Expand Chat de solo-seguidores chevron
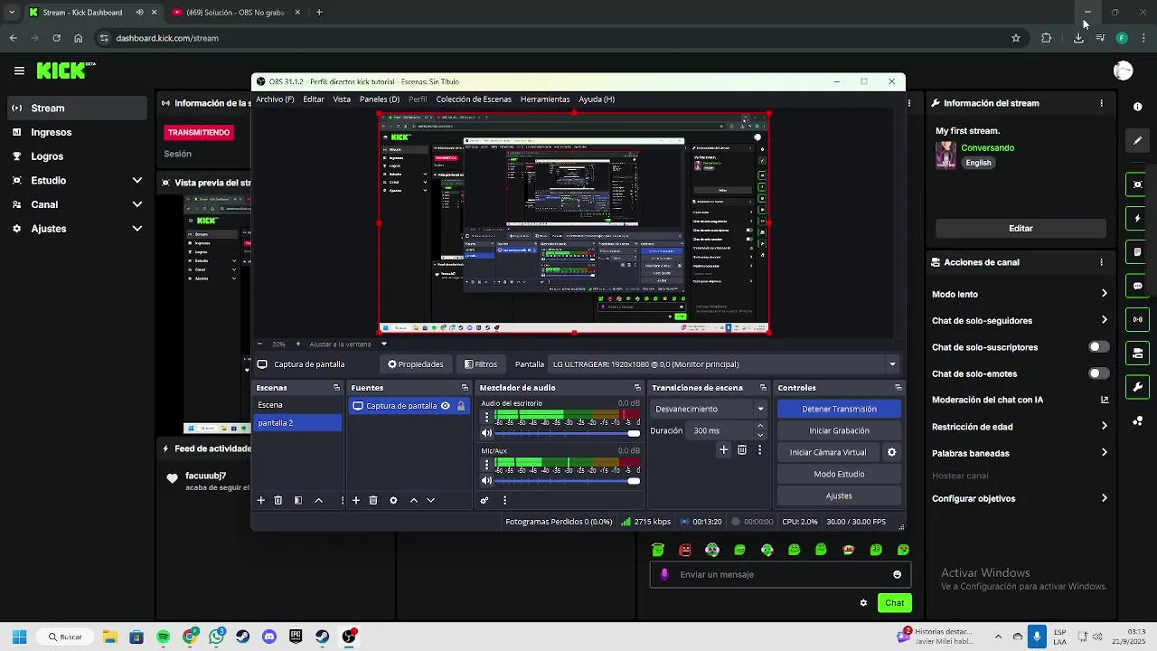 1105,320
